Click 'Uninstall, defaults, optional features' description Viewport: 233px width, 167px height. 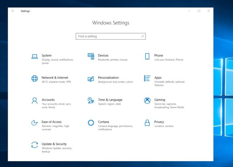click(169, 83)
